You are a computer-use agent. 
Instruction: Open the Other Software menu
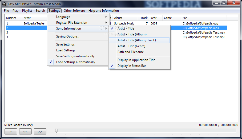[x=74, y=11]
